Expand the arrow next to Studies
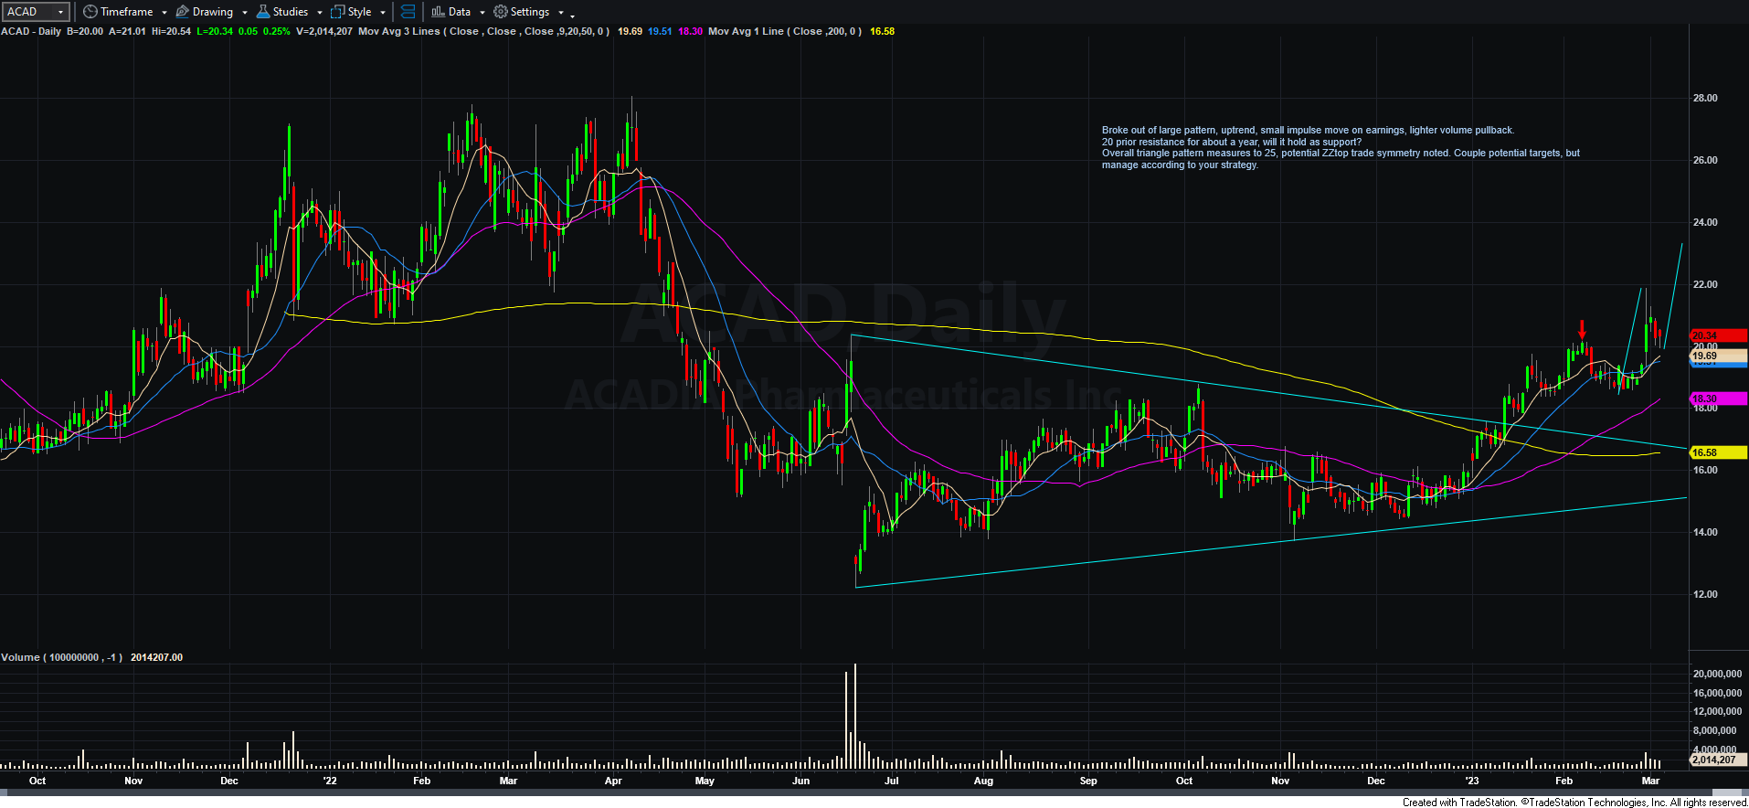Viewport: 1749px width, 808px height. (320, 13)
